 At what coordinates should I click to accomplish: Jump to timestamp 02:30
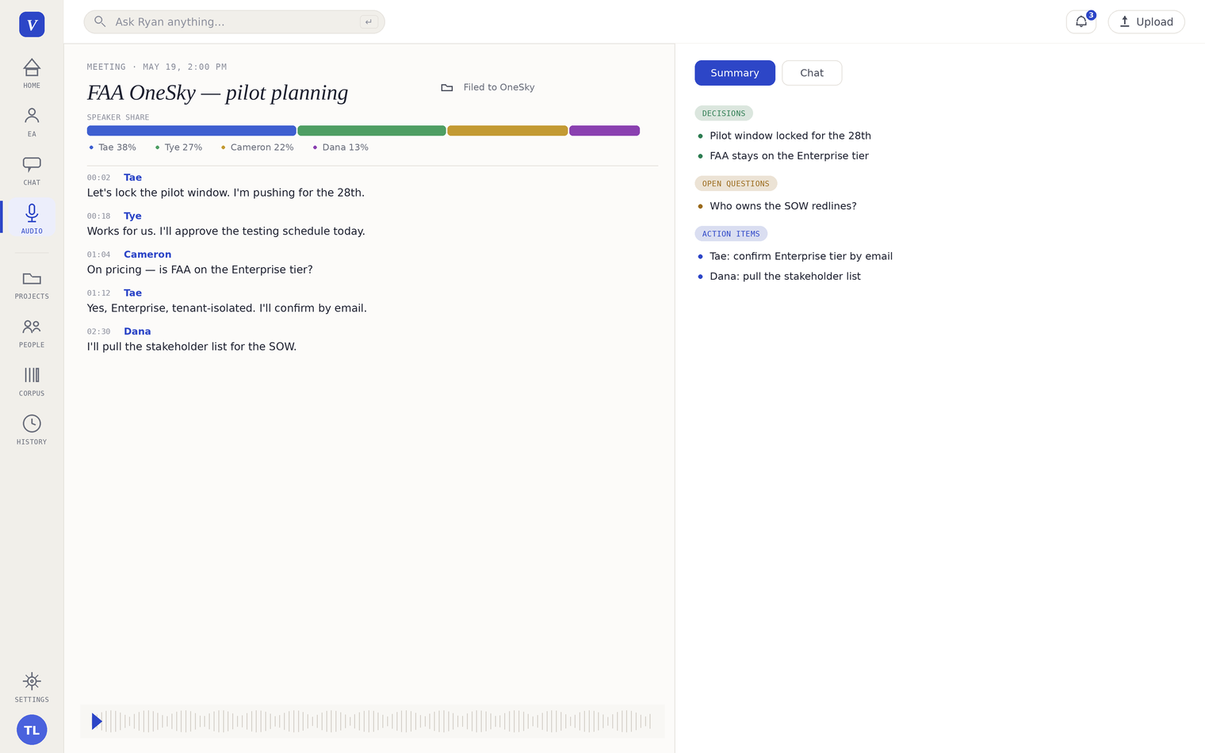tap(99, 331)
